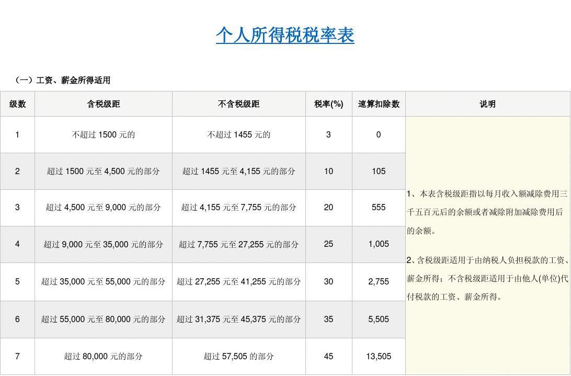This screenshot has height=376, width=571.
Task: Click quick deduction value 1,005
Action: (x=379, y=244)
